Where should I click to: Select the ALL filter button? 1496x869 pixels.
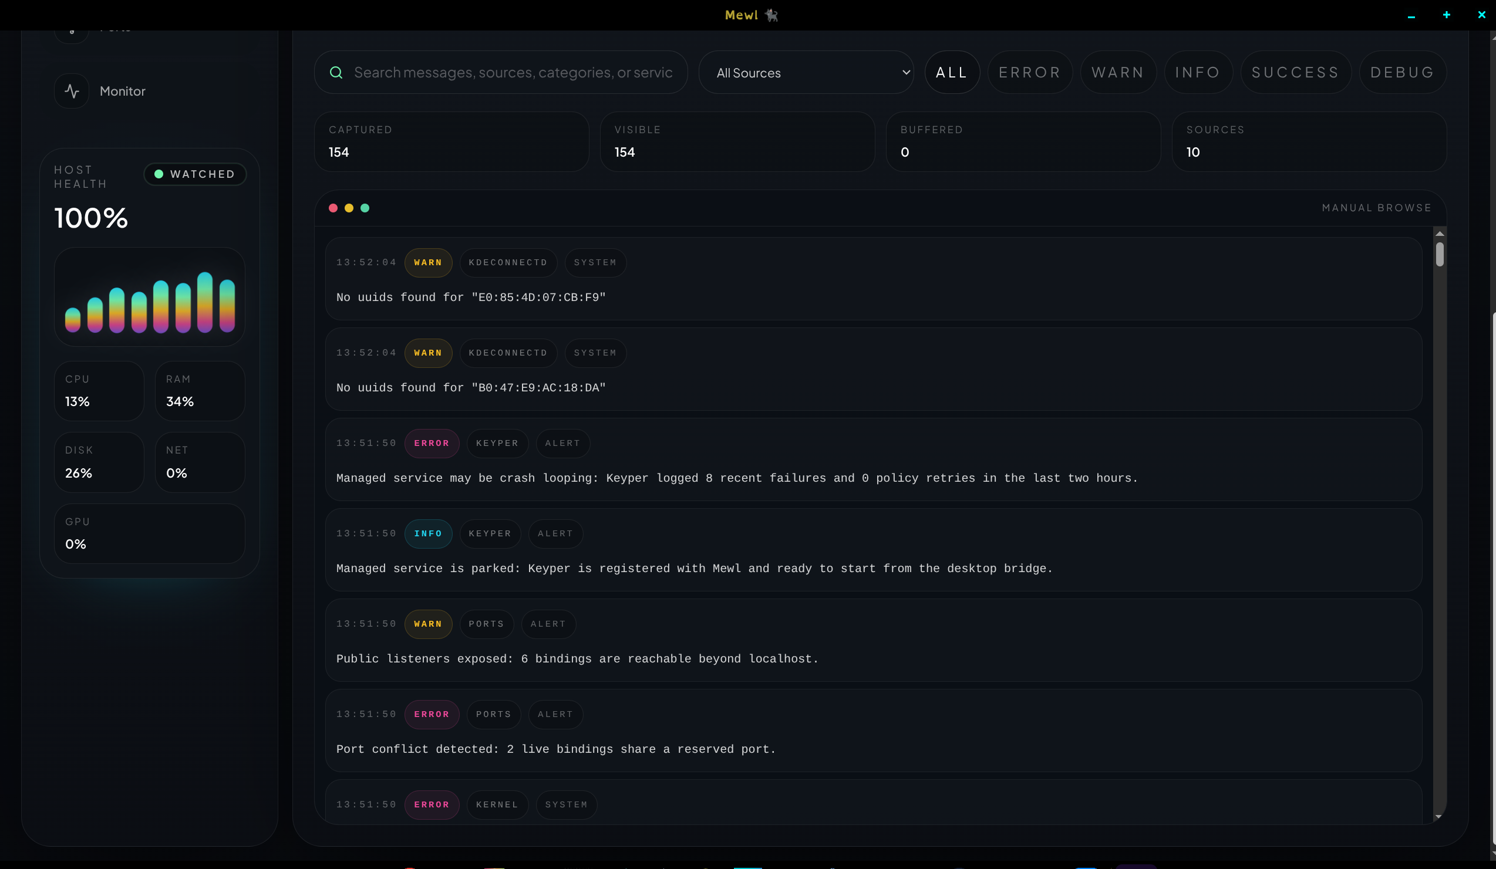[x=952, y=72]
